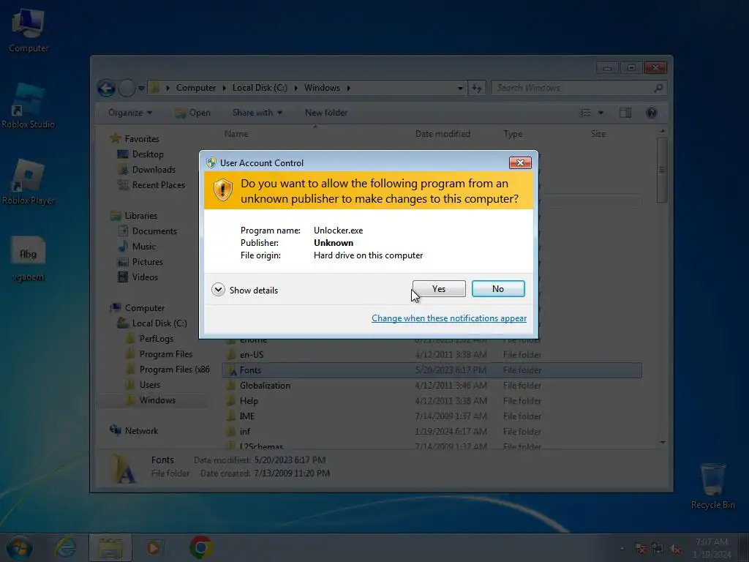Sort by the Date modified column header
The height and width of the screenshot is (562, 749).
click(443, 134)
